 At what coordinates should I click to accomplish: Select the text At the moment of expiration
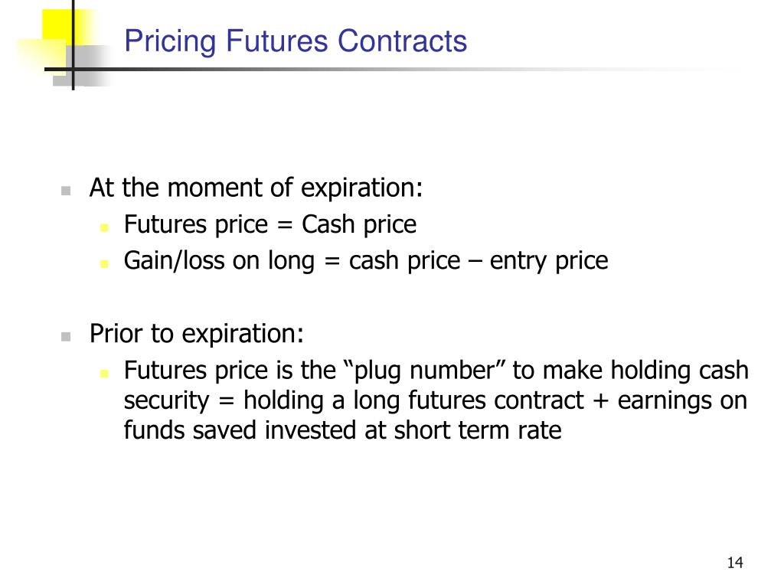point(256,188)
